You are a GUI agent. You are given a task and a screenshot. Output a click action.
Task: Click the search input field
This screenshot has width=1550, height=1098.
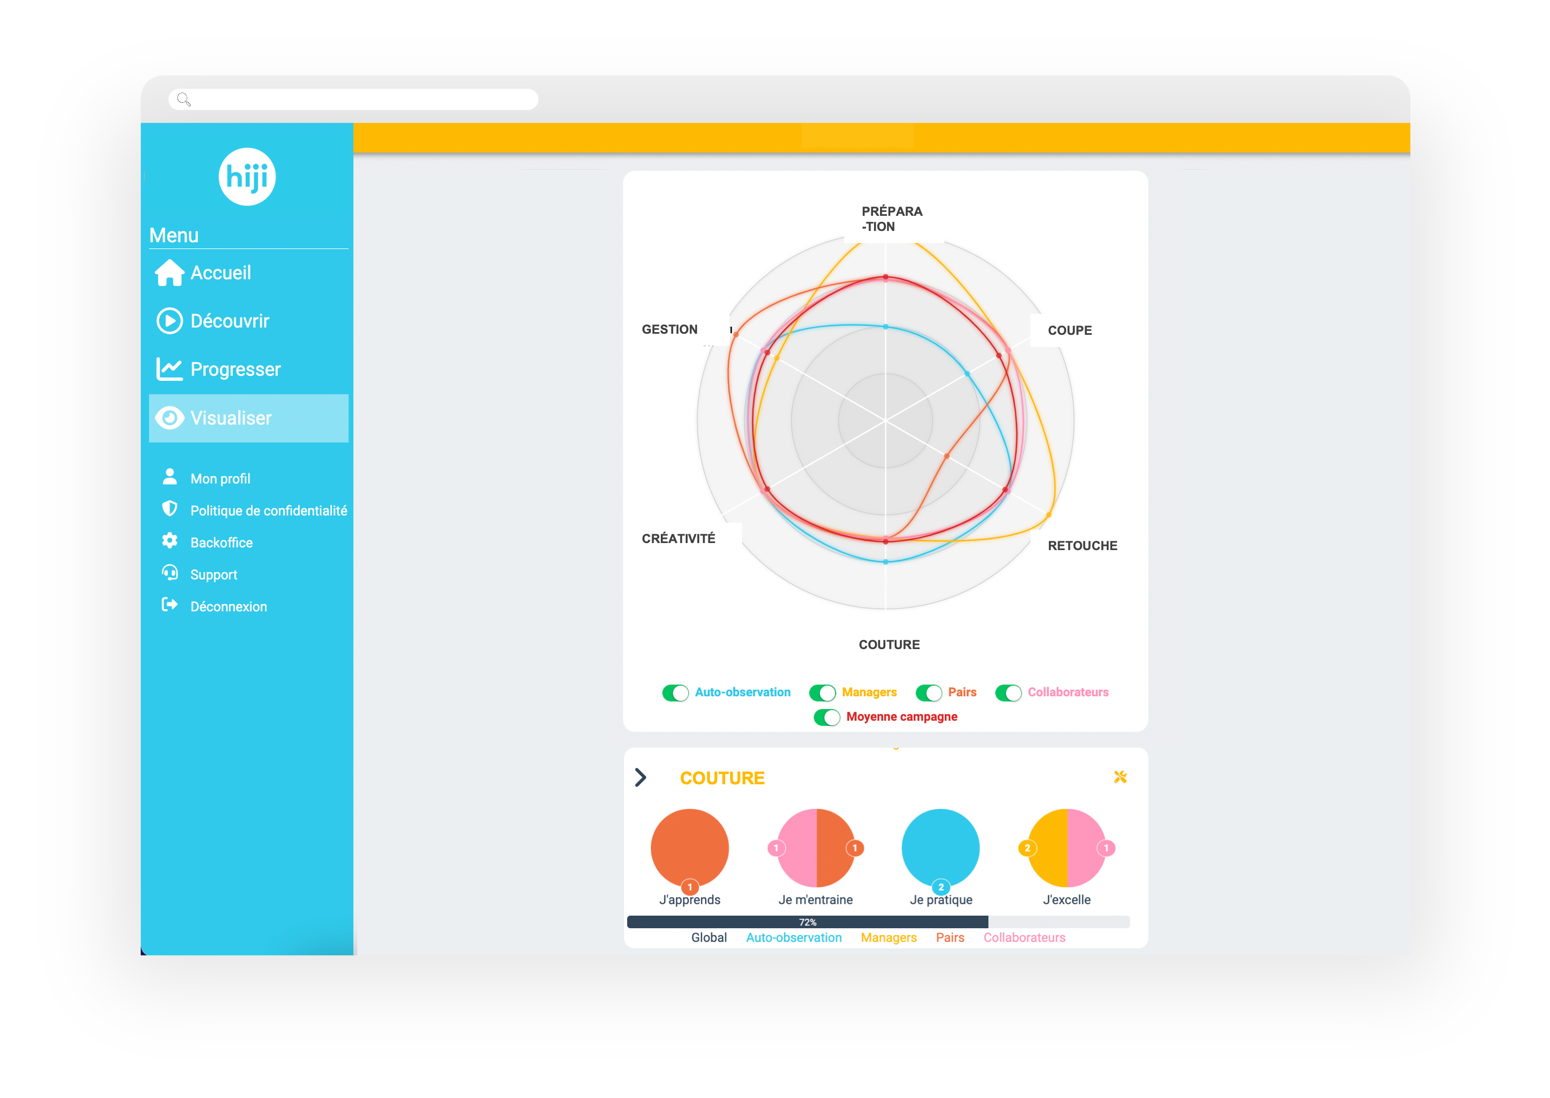pos(353,100)
